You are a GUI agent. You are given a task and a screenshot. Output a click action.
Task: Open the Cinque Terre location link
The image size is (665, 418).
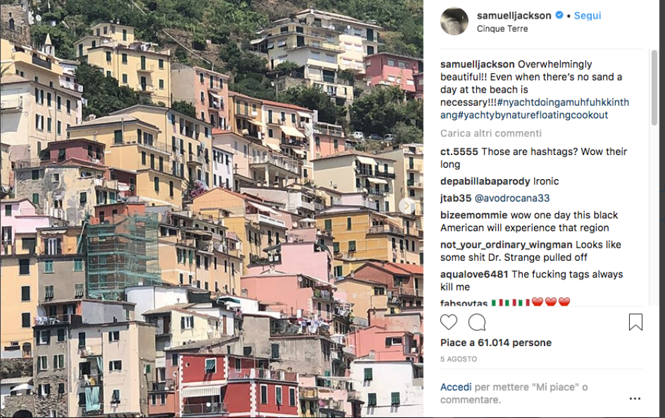pyautogui.click(x=502, y=29)
